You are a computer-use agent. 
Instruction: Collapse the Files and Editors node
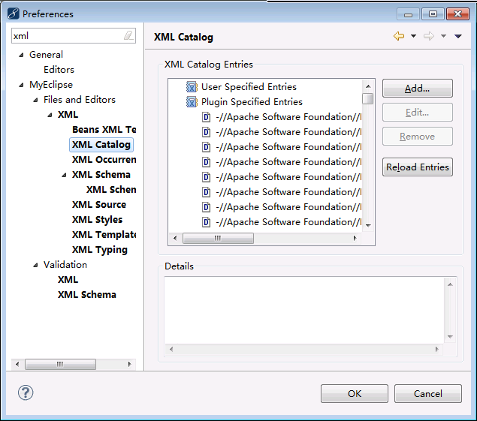click(x=35, y=100)
